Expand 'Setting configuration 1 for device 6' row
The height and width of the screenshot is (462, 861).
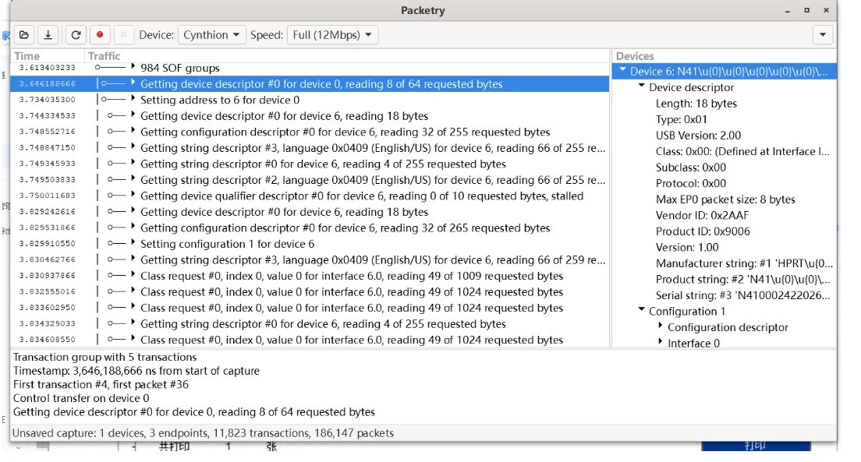coord(133,243)
